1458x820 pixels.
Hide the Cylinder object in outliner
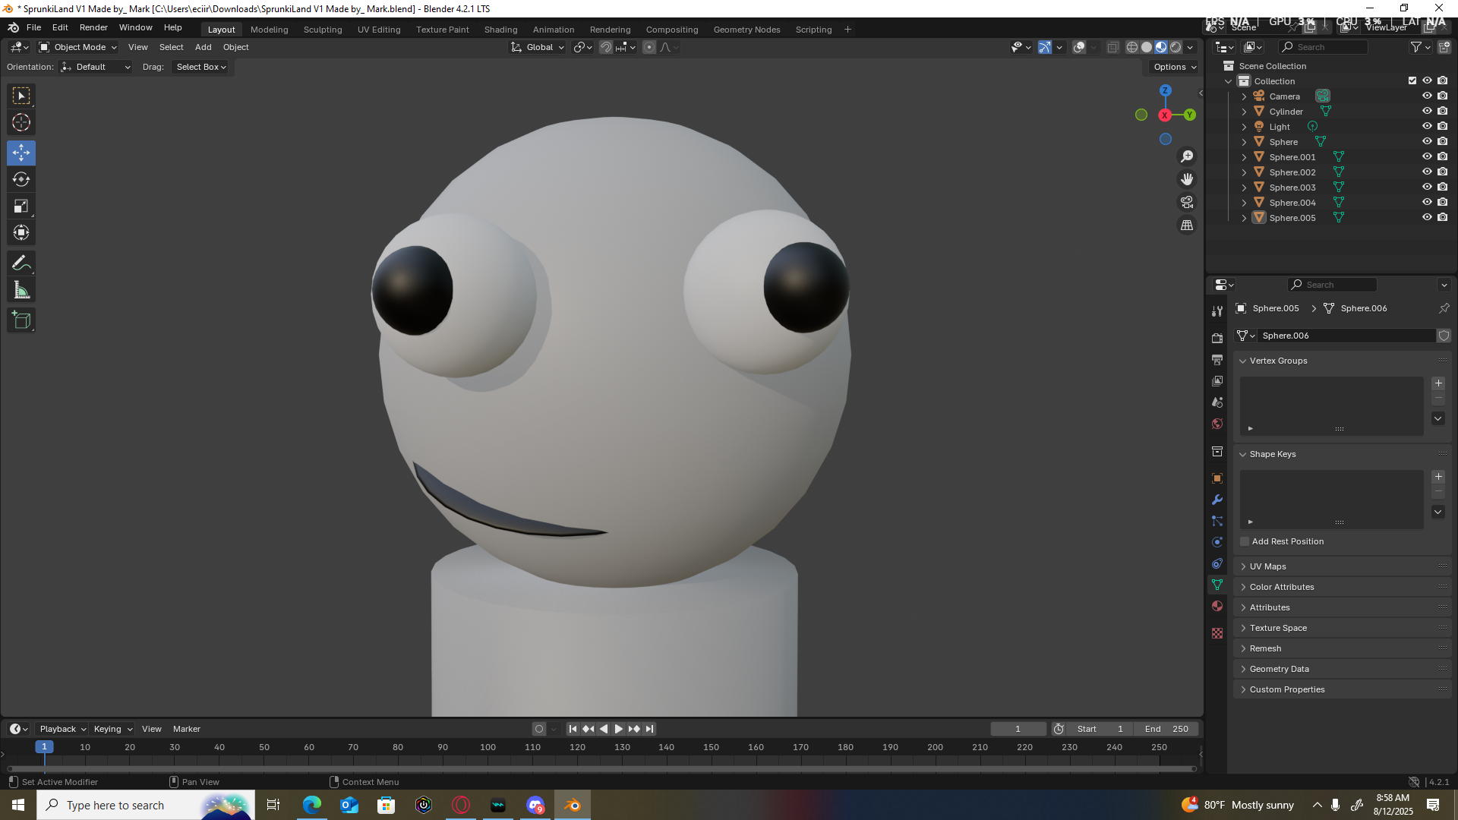point(1427,111)
